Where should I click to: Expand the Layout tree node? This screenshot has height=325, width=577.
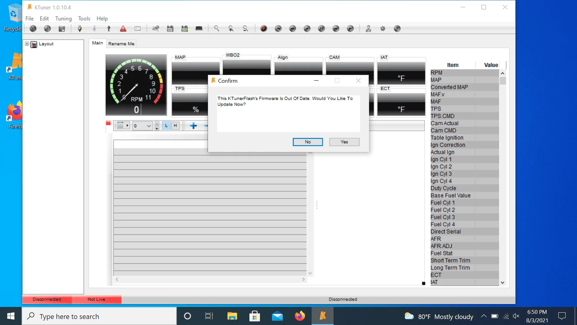pyautogui.click(x=27, y=44)
